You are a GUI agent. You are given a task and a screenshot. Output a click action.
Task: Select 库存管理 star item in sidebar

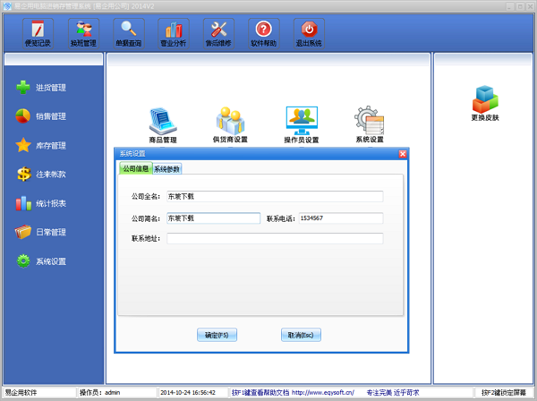click(x=41, y=146)
